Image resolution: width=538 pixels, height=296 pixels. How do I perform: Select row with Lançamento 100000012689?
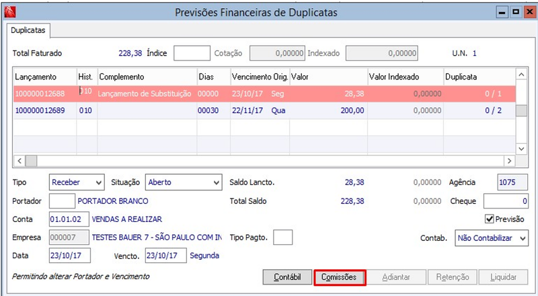(264, 110)
